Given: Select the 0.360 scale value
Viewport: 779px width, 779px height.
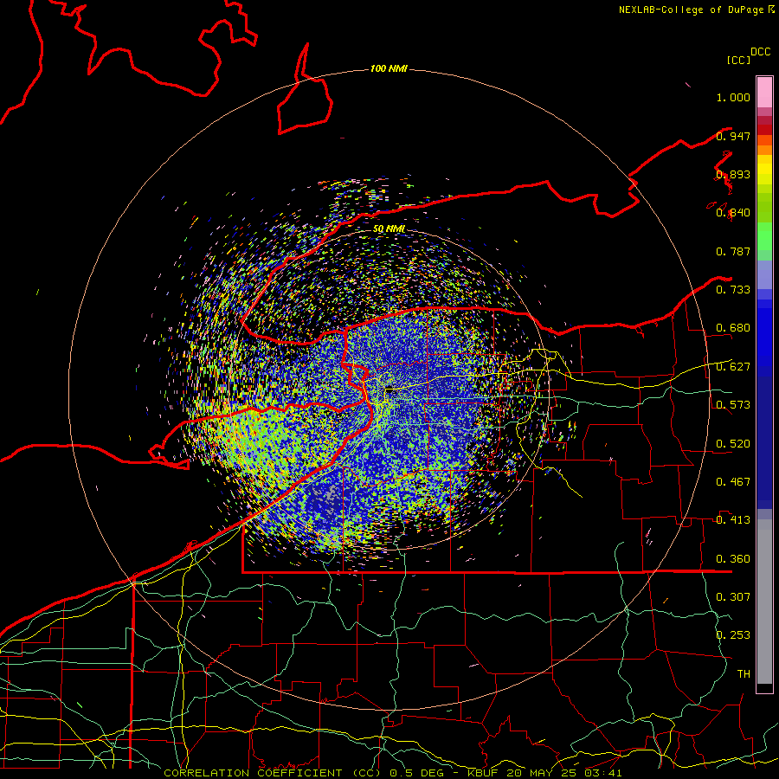Looking at the screenshot, I should pos(733,559).
